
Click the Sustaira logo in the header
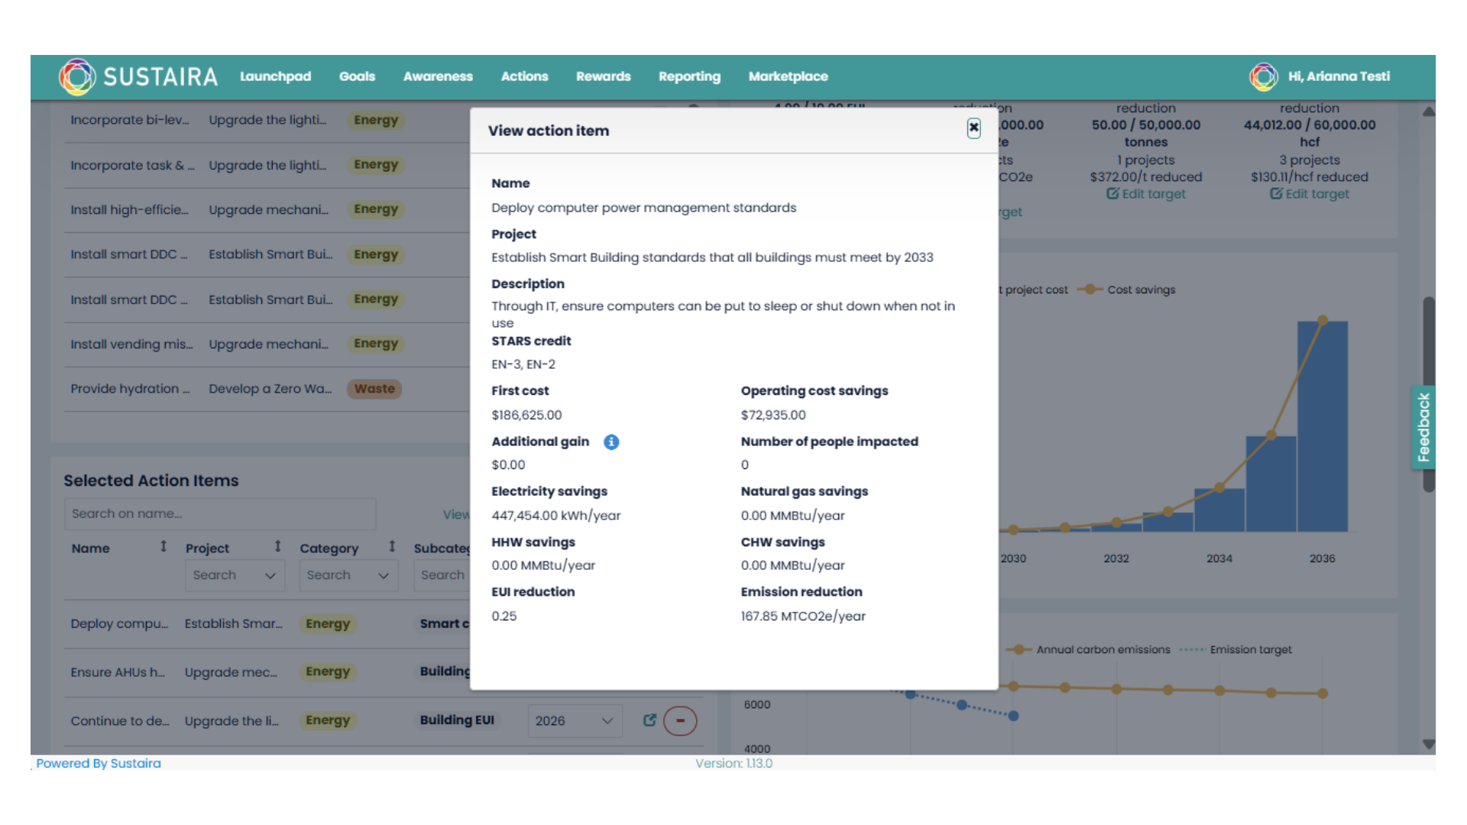pos(138,76)
